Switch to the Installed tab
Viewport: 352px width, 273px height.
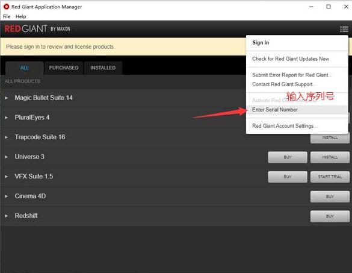(103, 68)
